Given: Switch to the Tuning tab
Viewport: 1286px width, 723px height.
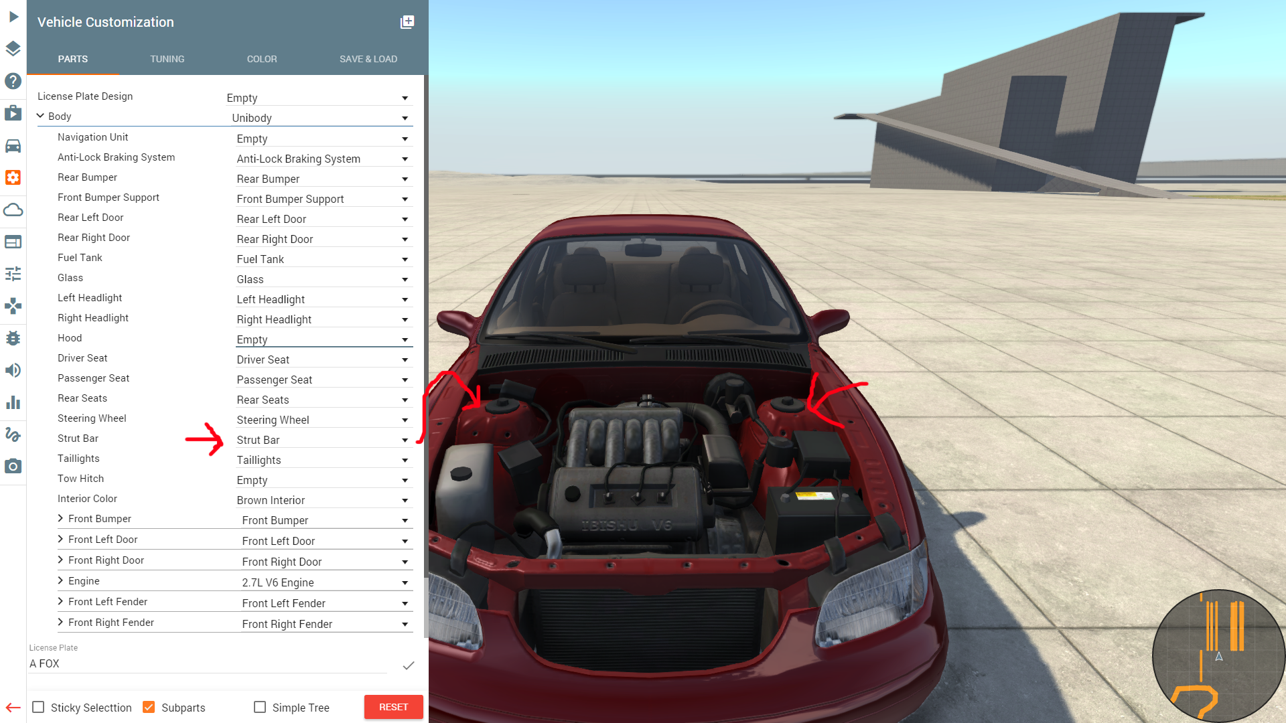Looking at the screenshot, I should [167, 59].
